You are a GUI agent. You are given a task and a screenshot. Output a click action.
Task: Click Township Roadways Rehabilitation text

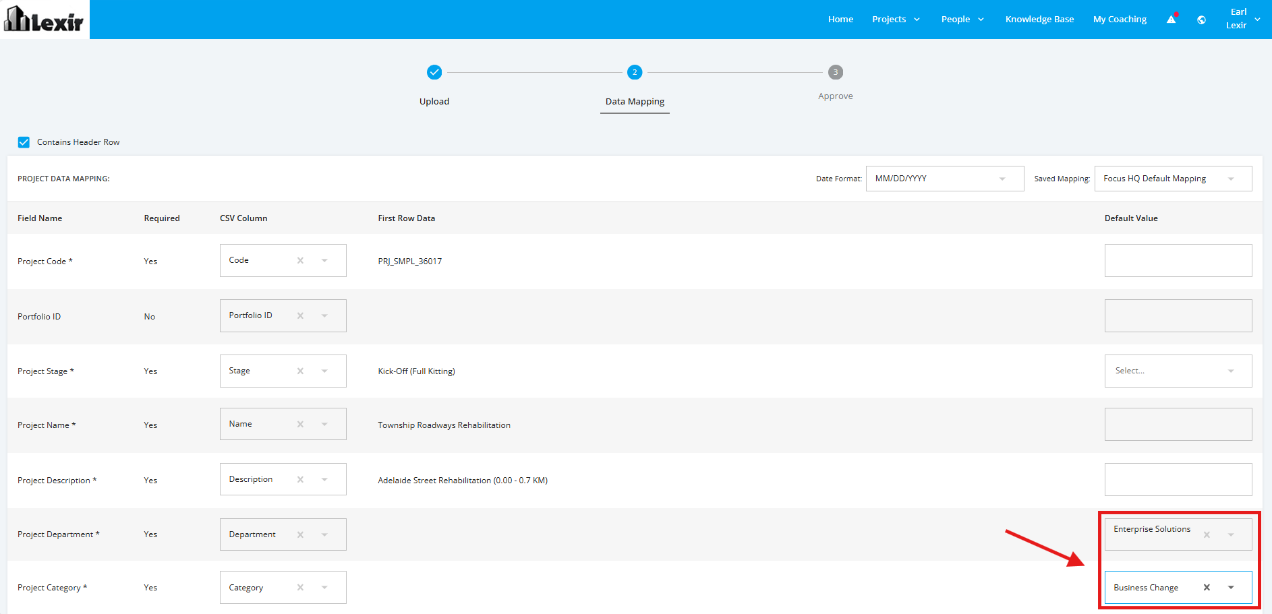click(444, 425)
